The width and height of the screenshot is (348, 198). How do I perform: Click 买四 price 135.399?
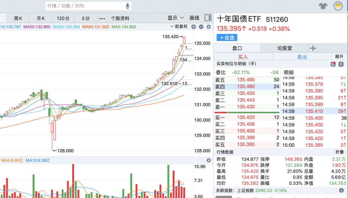[246, 138]
